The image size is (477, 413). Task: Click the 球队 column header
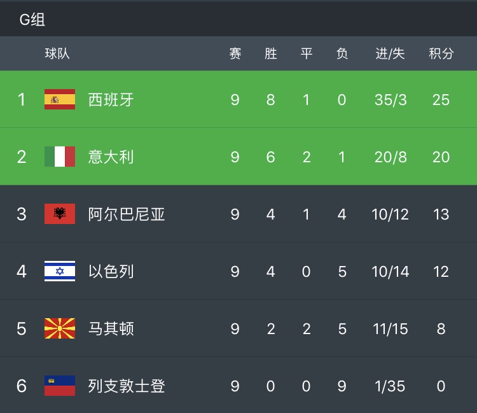pyautogui.click(x=57, y=53)
